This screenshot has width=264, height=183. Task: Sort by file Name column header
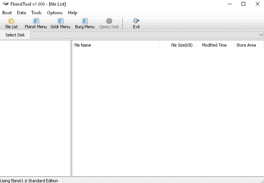click(x=115, y=45)
